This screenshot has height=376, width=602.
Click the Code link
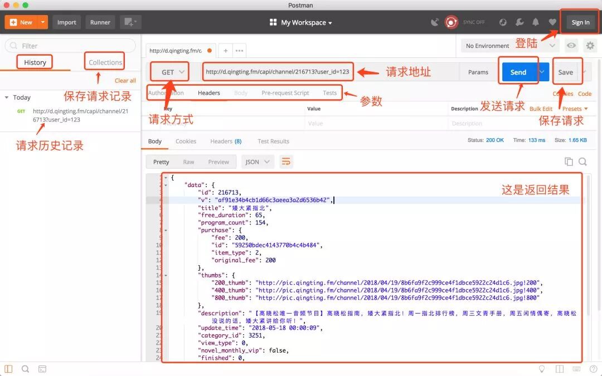pyautogui.click(x=584, y=94)
